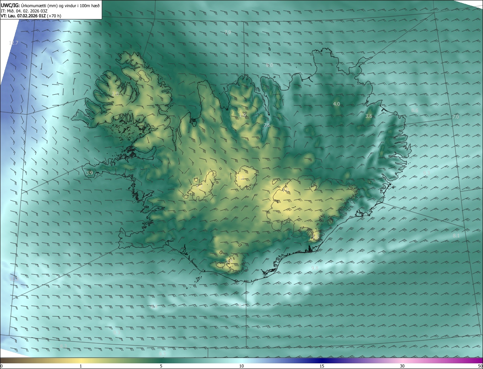Viewport: 483px width, 369px height.
Task: Click the 8.1 value on the map
Action: (456, 236)
